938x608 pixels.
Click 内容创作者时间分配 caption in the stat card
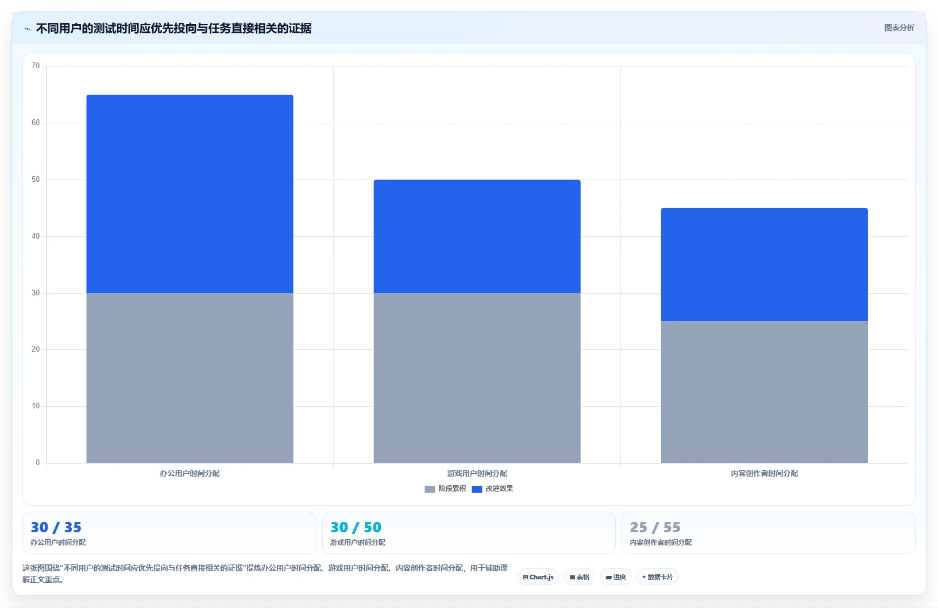point(661,542)
